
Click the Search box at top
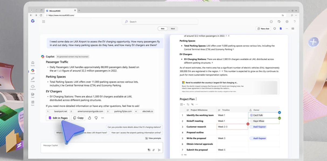pyautogui.click(x=160, y=22)
